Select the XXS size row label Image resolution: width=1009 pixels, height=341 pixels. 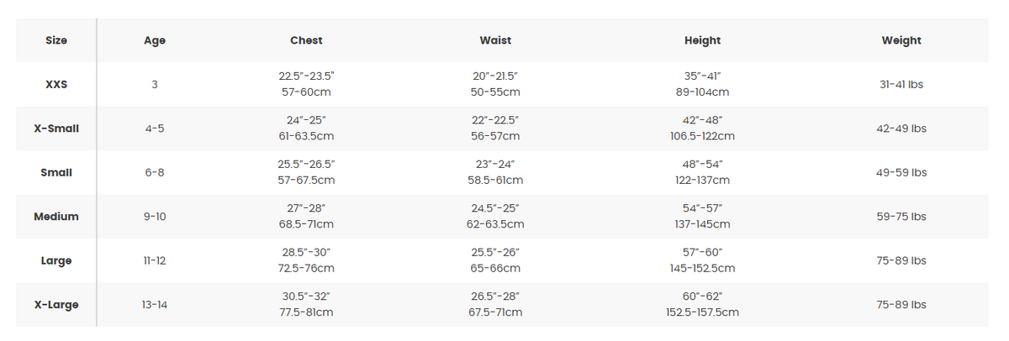[56, 84]
